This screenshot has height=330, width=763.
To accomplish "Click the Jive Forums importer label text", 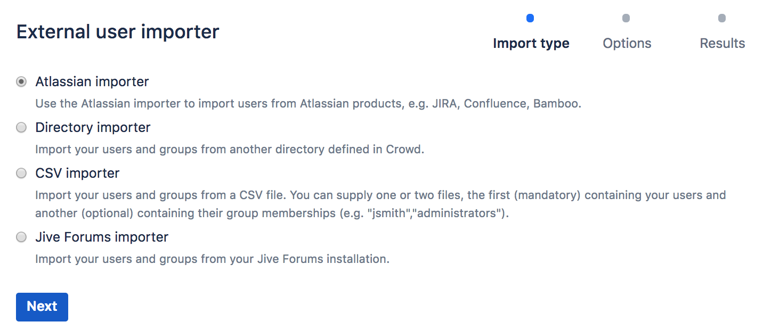I will 102,237.
